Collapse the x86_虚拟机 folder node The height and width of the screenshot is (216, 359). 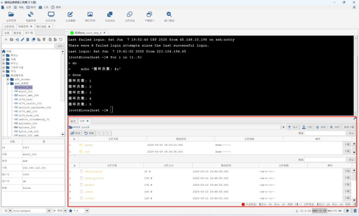click(x=8, y=83)
